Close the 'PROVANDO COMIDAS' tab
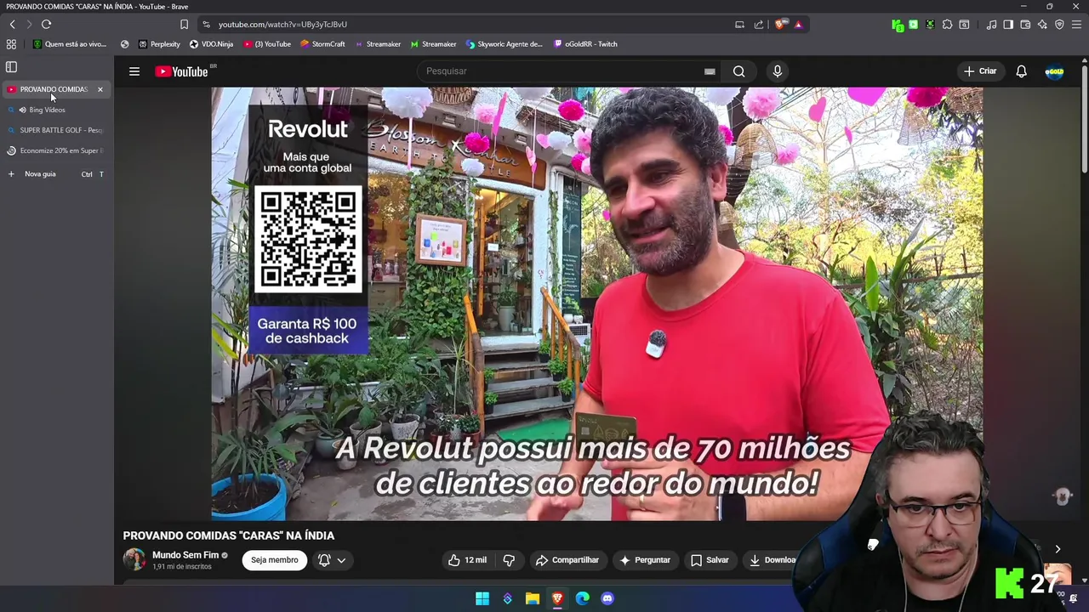The width and height of the screenshot is (1089, 612). tap(100, 89)
